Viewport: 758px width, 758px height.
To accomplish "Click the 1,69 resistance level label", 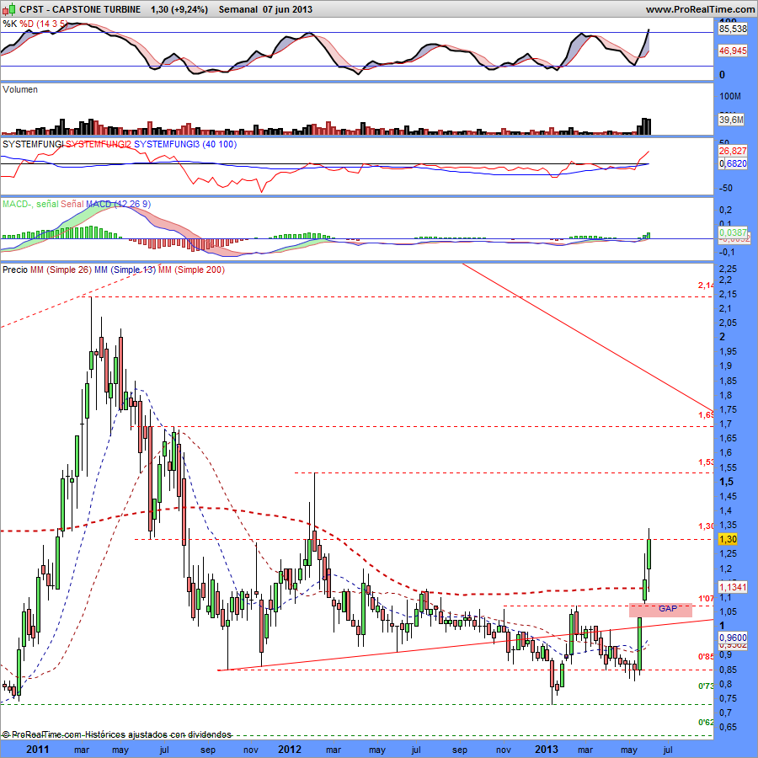I will (706, 415).
